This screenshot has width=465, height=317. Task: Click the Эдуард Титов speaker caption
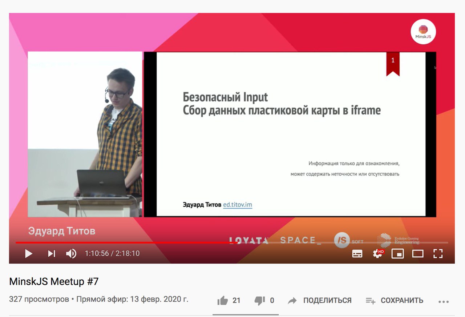coord(62,231)
